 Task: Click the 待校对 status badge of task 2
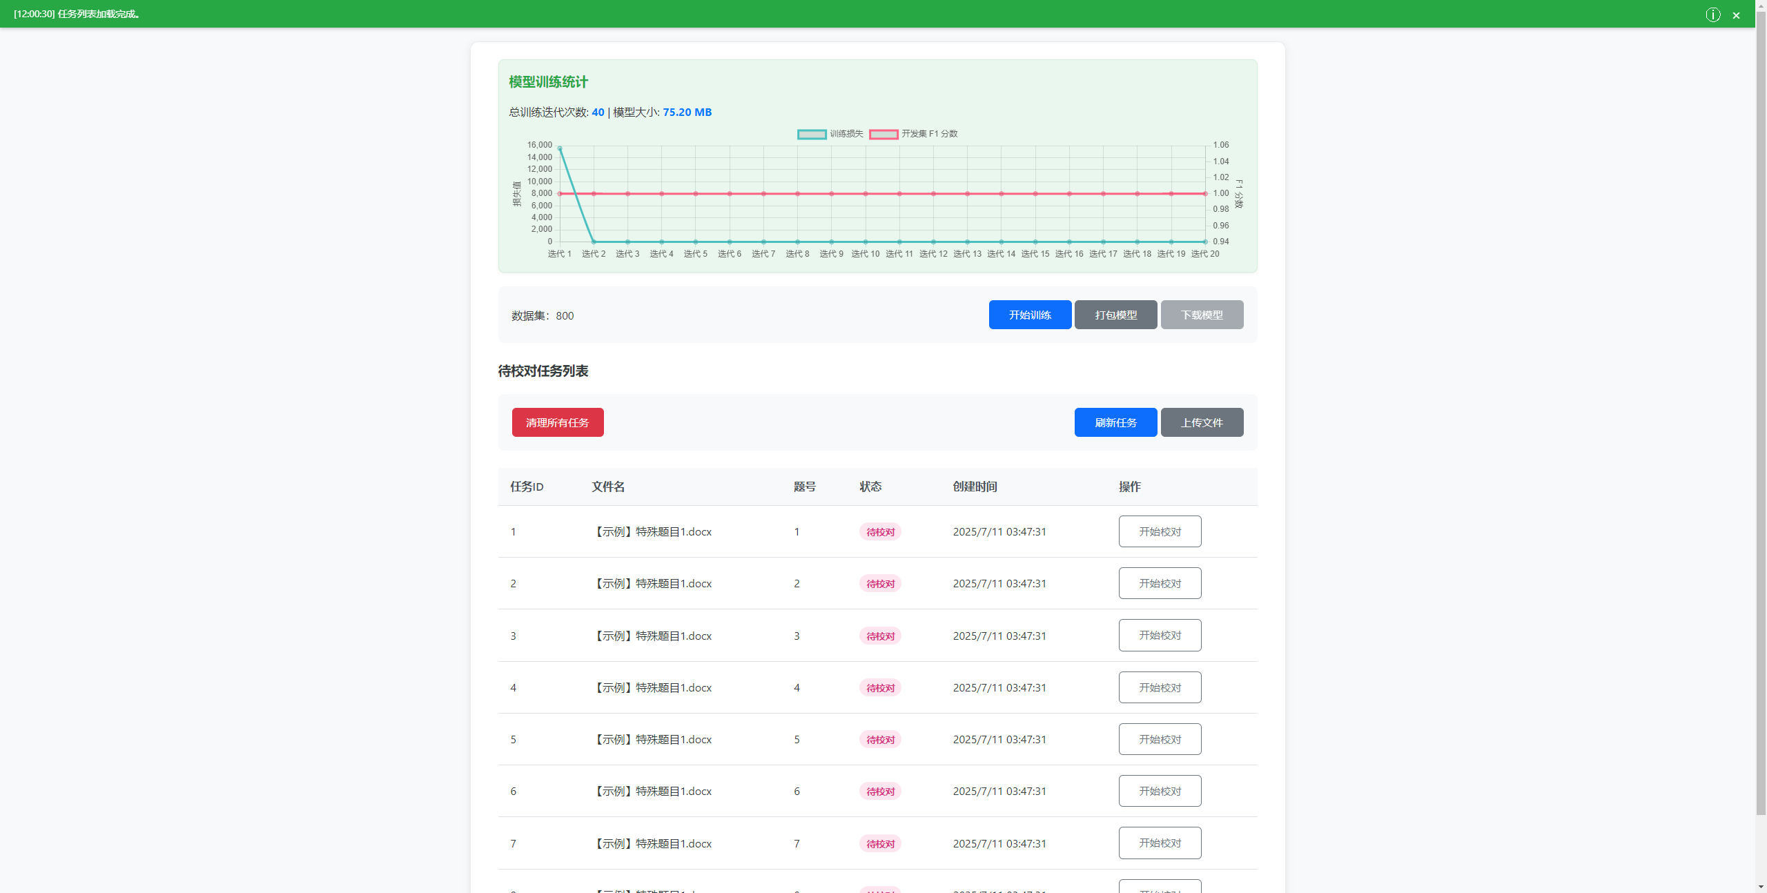pyautogui.click(x=880, y=584)
